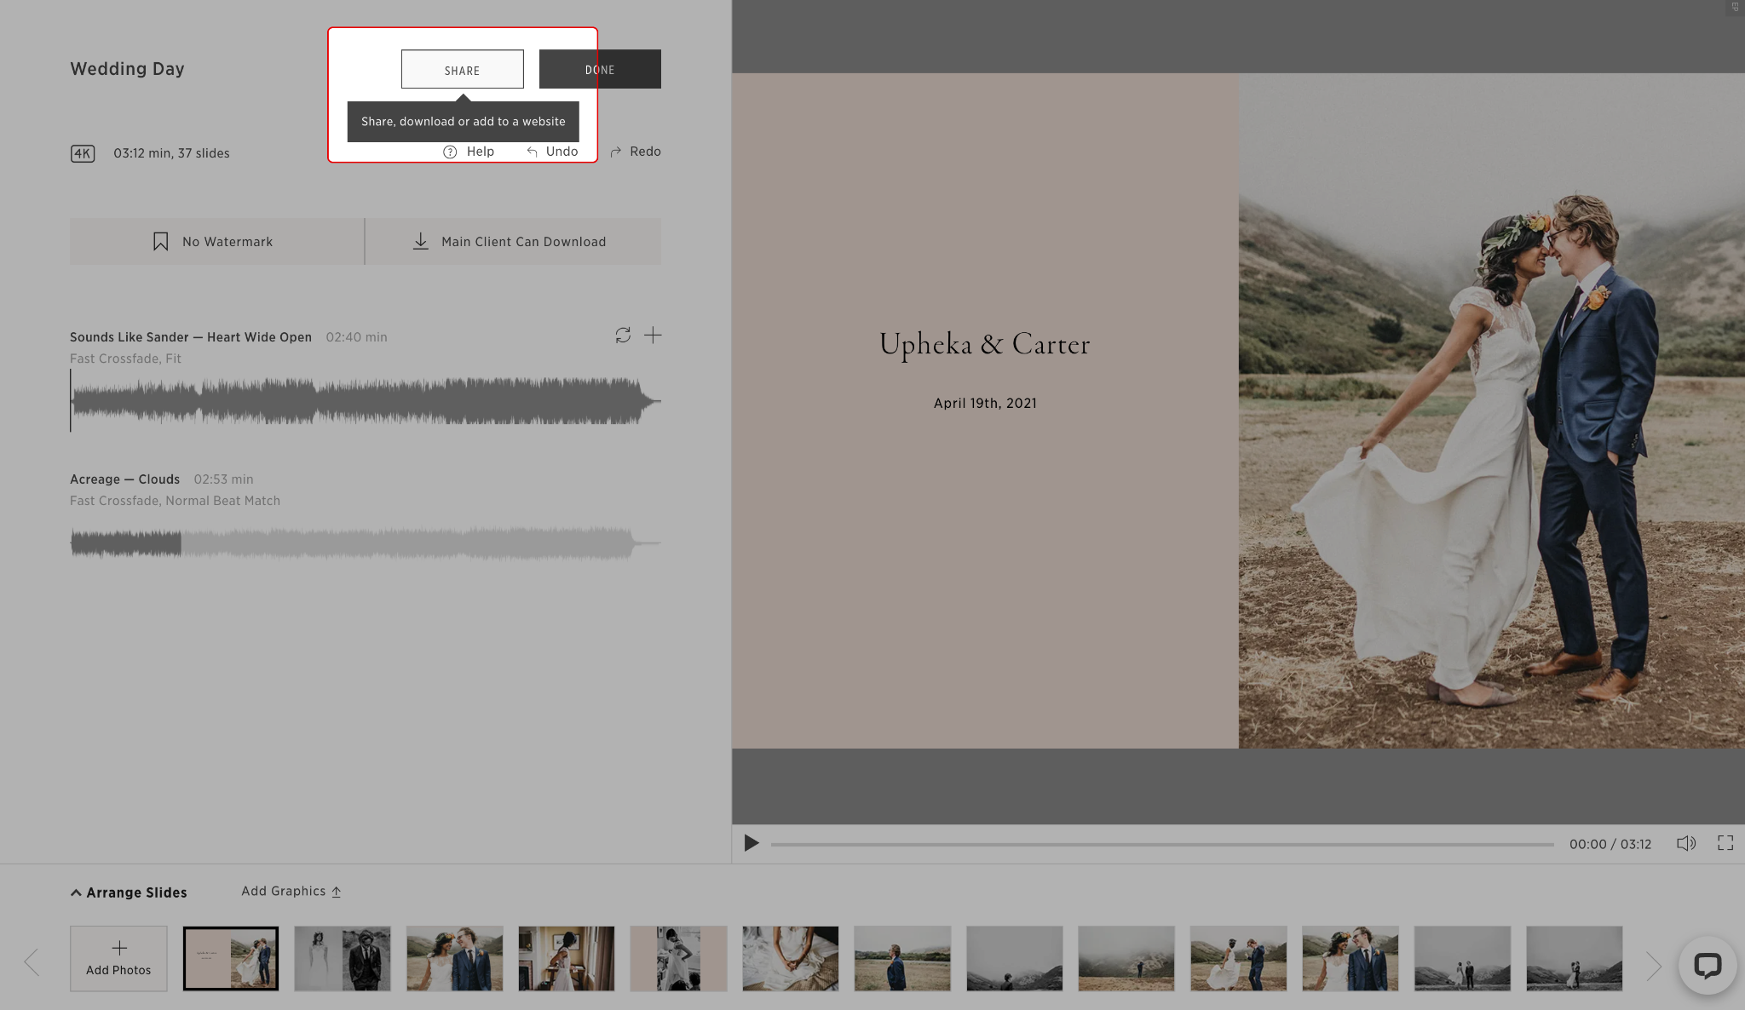1745x1010 pixels.
Task: Select the bride dressing indoors thumbnail
Action: 567,959
